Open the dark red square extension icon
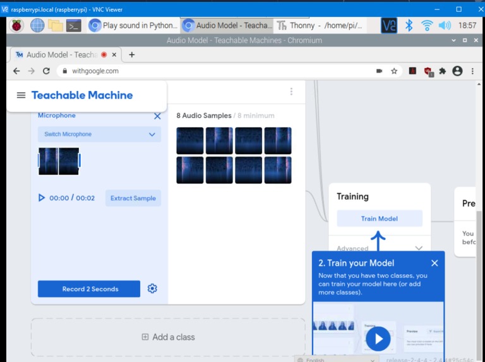This screenshot has width=485, height=362. click(x=412, y=71)
